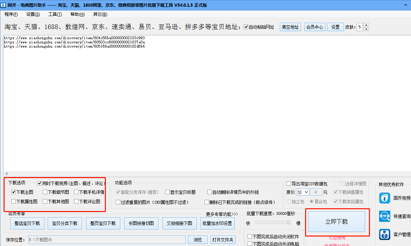Click the 设置 button near skin selector
Viewport: 411px width, 246px height.
(x=335, y=27)
